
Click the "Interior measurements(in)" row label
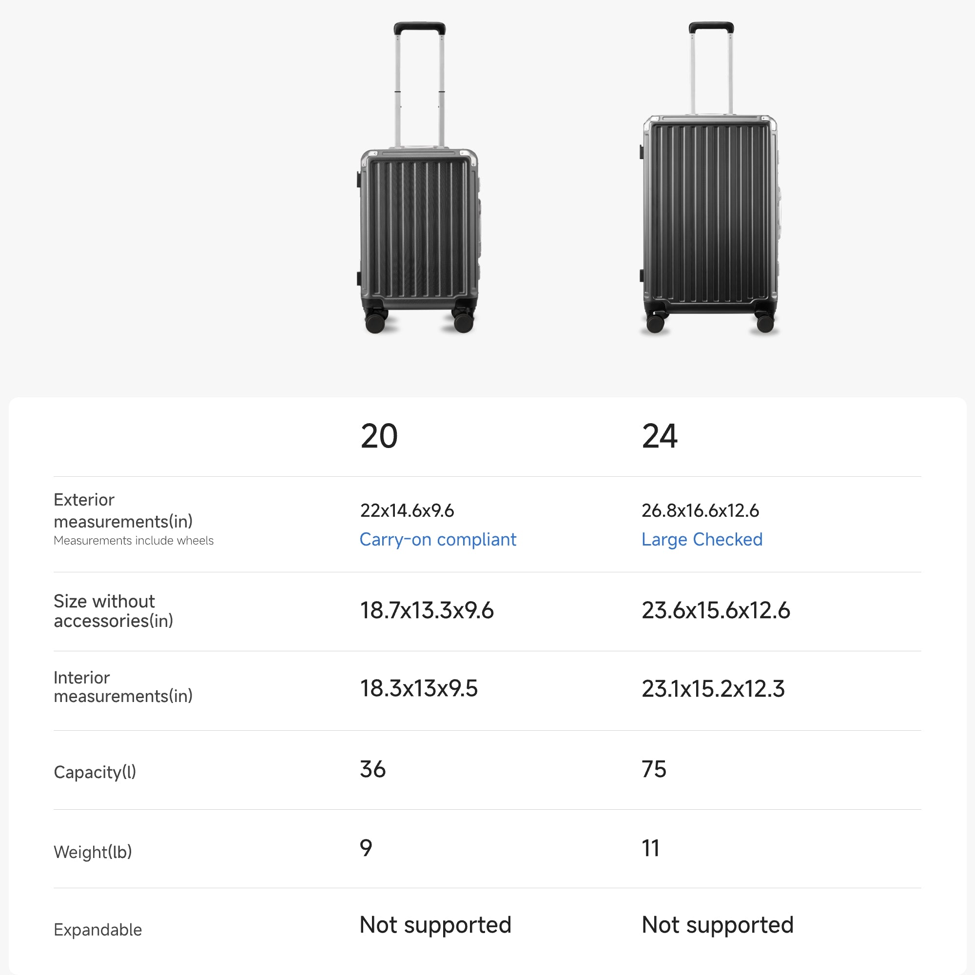(x=123, y=687)
